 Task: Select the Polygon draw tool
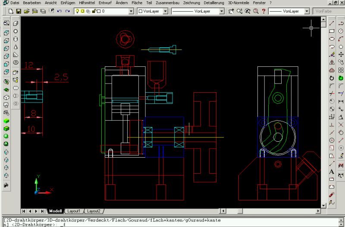pyautogui.click(x=341, y=47)
